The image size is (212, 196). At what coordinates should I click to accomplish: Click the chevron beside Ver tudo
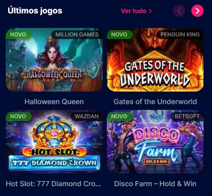pyautogui.click(x=150, y=11)
